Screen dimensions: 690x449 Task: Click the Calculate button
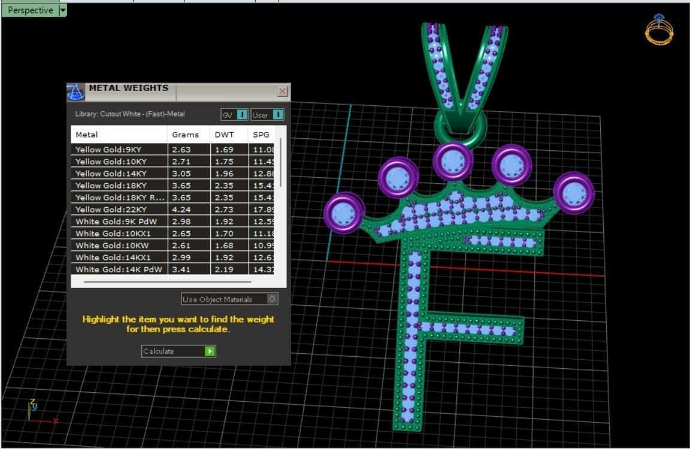[x=178, y=351]
